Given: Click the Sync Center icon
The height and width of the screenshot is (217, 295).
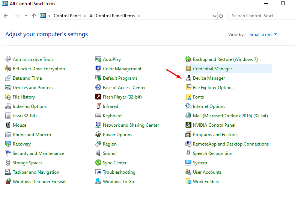Looking at the screenshot, I should pos(98,163).
